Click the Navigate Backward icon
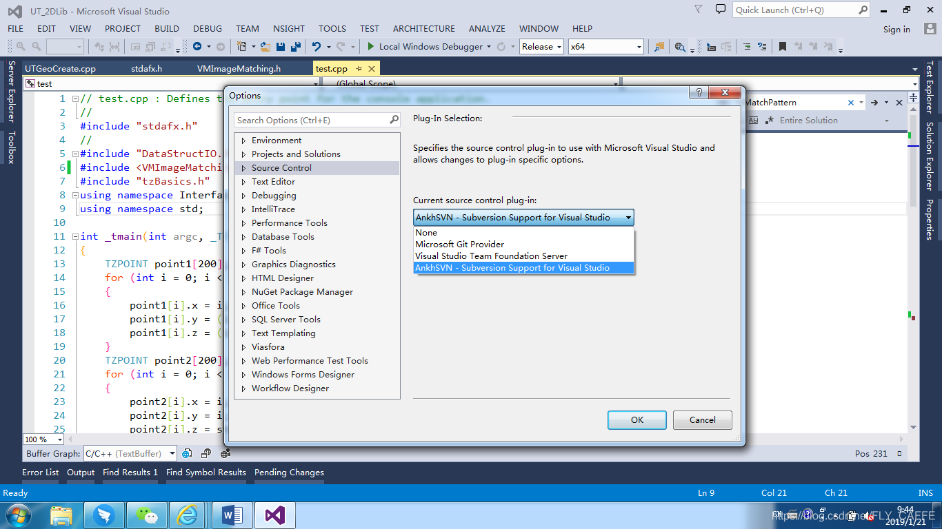Viewport: 942px width, 529px height. 198,46
